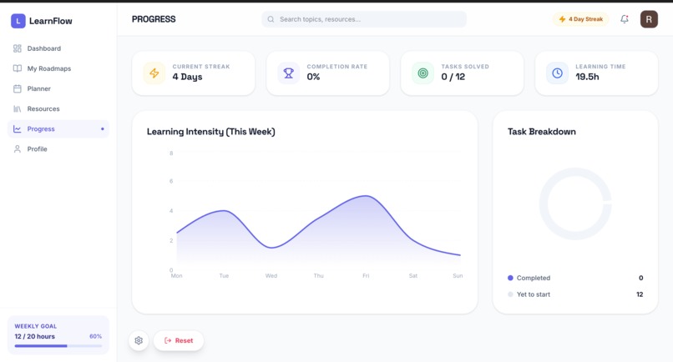The image size is (673, 362).
Task: Click the Completion Rate trophy icon
Action: pyautogui.click(x=288, y=73)
